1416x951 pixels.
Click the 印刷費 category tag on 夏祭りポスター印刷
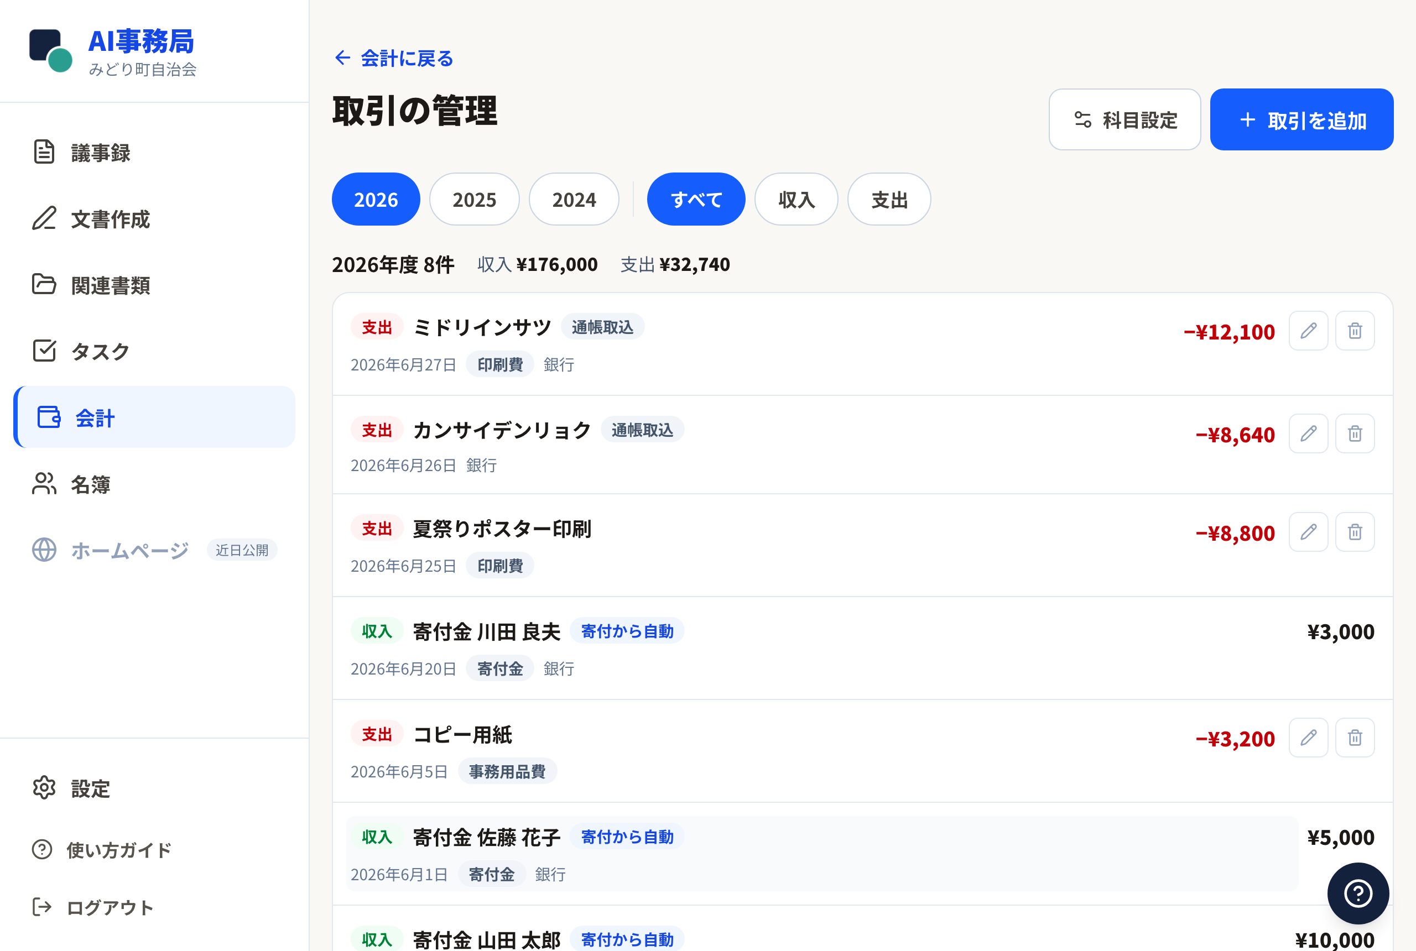[500, 565]
